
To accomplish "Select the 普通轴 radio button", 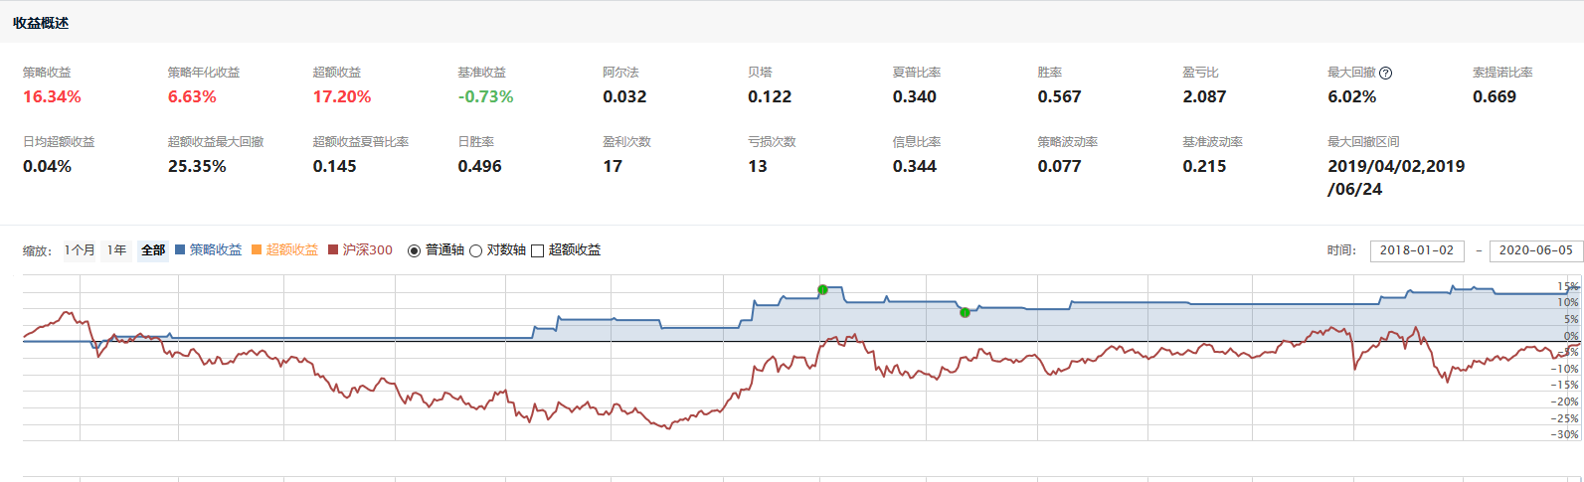I will click(415, 250).
